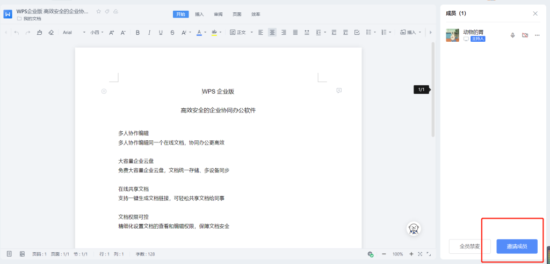Screen dimensions: 550x264
Task: Justify the paragraph text
Action: (295, 33)
